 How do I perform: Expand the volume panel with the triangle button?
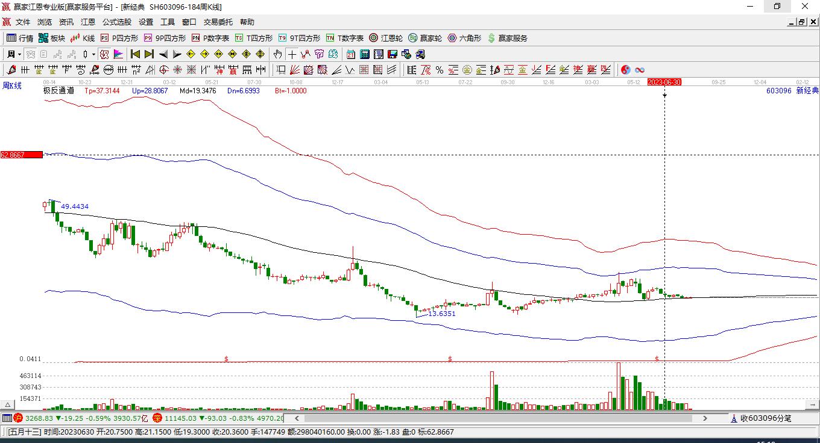(7, 405)
